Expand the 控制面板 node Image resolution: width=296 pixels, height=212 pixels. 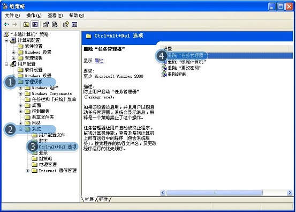pos(20,111)
